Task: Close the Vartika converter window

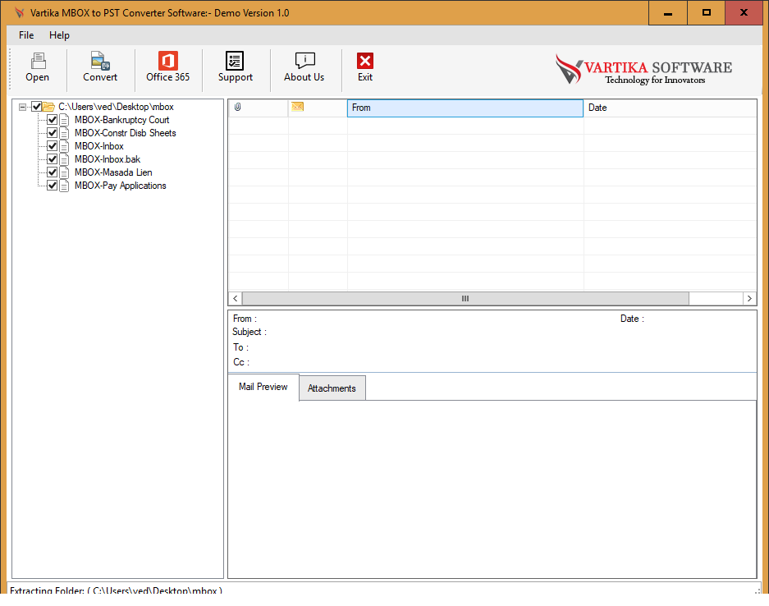Action: pos(744,13)
